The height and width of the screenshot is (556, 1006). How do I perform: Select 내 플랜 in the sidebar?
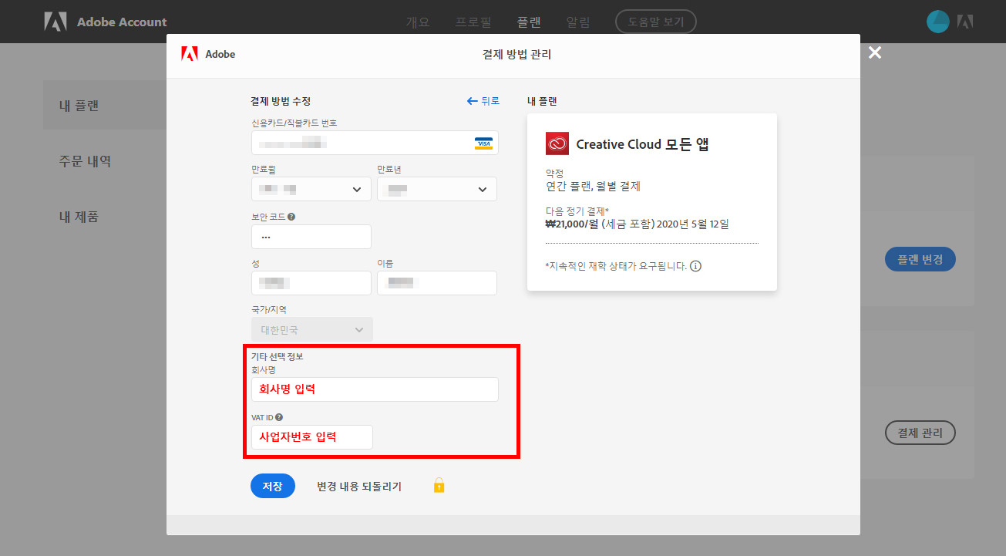coord(79,106)
